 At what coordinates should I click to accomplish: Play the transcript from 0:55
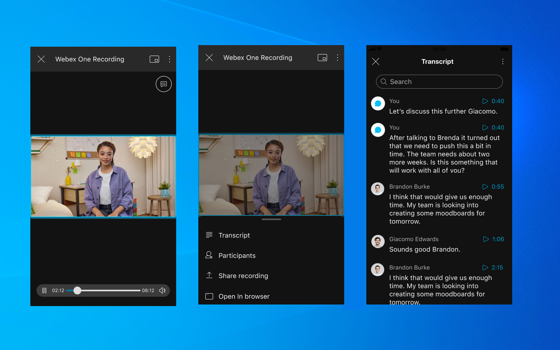click(x=493, y=187)
